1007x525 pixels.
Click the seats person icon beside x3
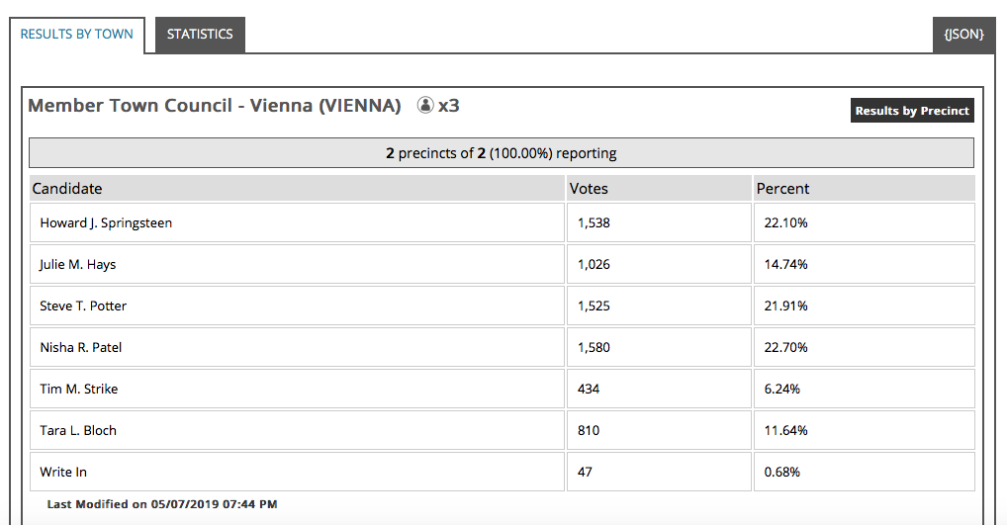click(425, 105)
